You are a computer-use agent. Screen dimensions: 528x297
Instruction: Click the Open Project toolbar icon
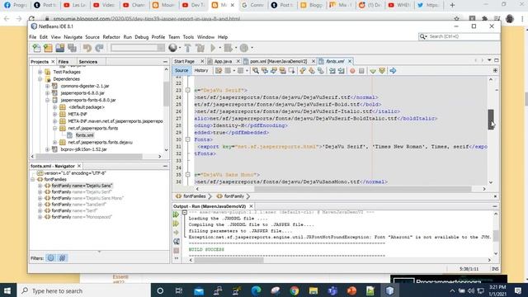point(60,48)
